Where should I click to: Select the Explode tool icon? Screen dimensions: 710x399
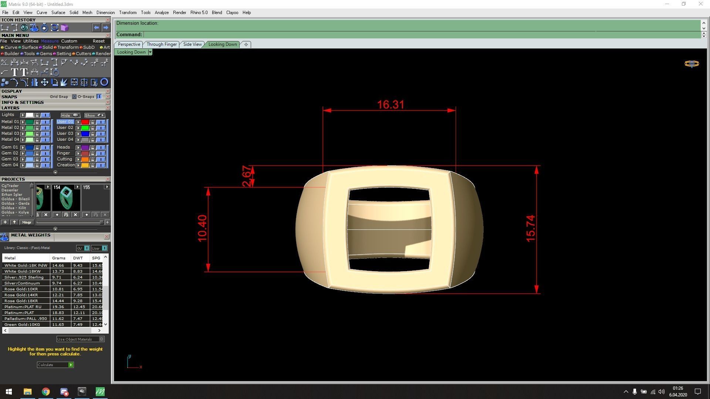pos(64,82)
